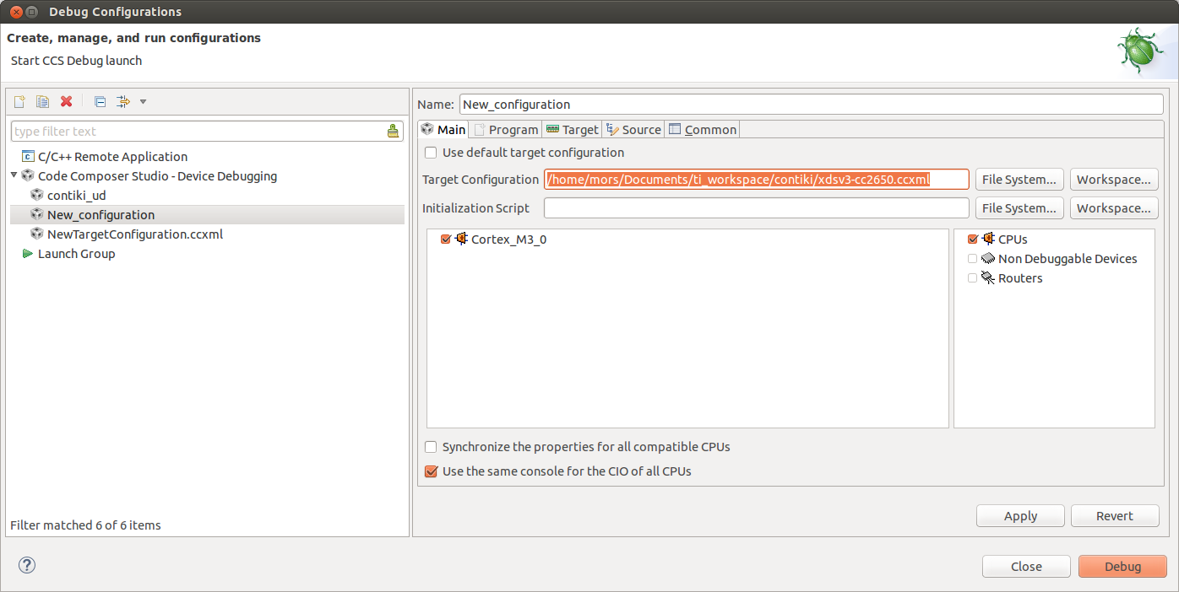Viewport: 1179px width, 592px height.
Task: Click the Duplicate launch configuration icon
Action: click(42, 102)
